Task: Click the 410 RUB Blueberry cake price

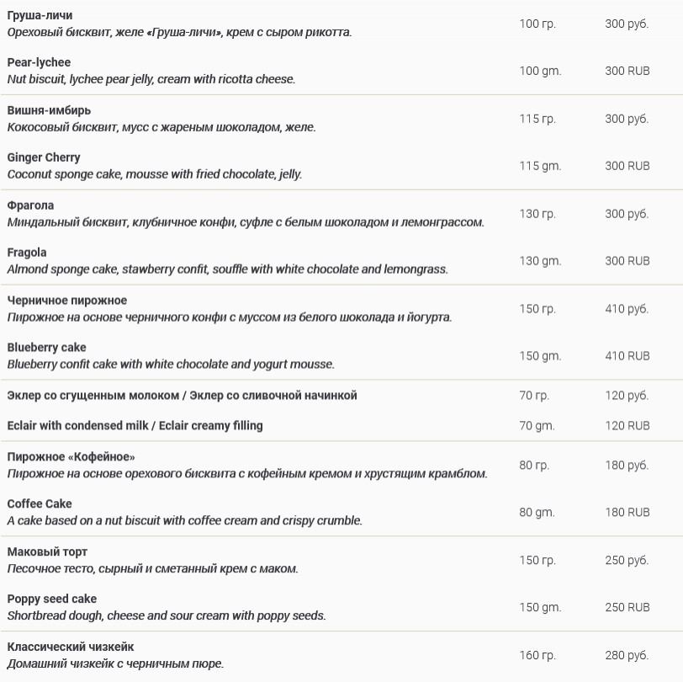Action: pos(627,355)
